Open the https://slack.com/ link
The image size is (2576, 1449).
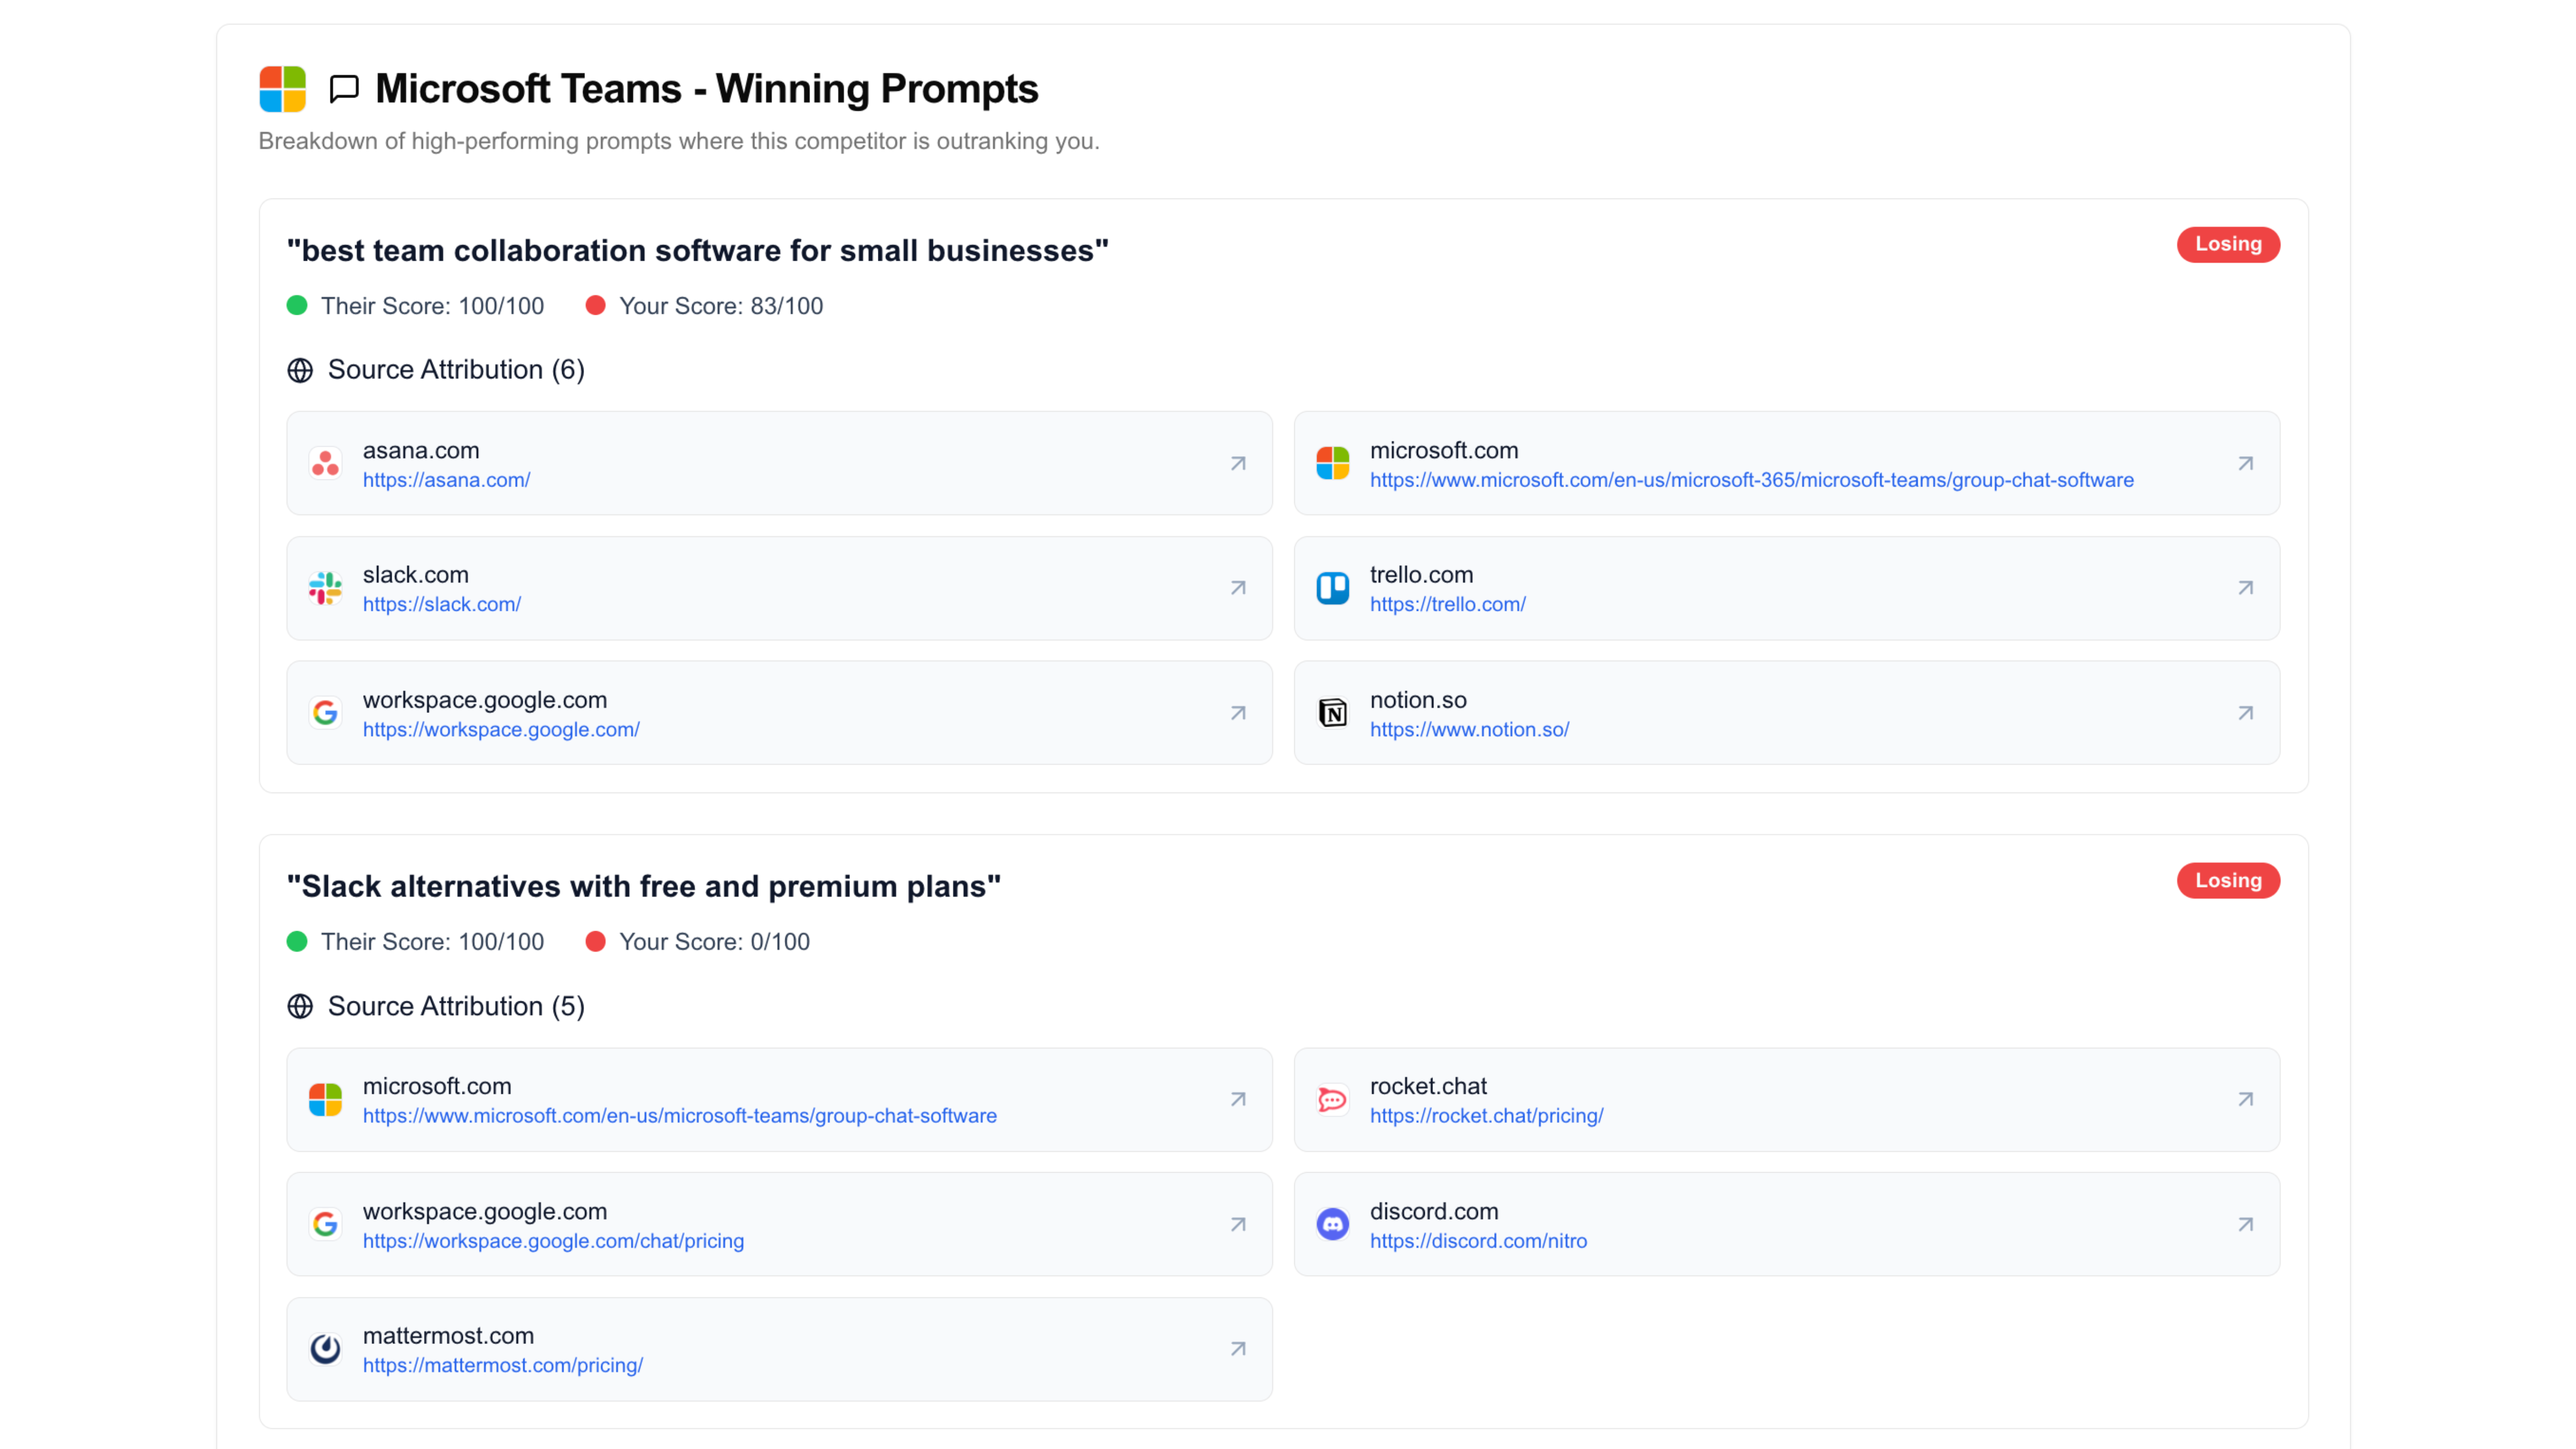441,604
